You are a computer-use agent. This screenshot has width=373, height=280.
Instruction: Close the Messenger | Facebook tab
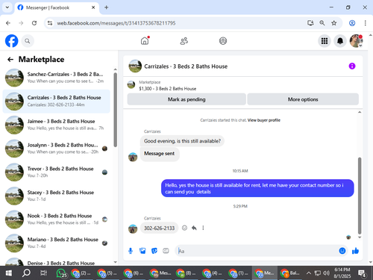93,7
